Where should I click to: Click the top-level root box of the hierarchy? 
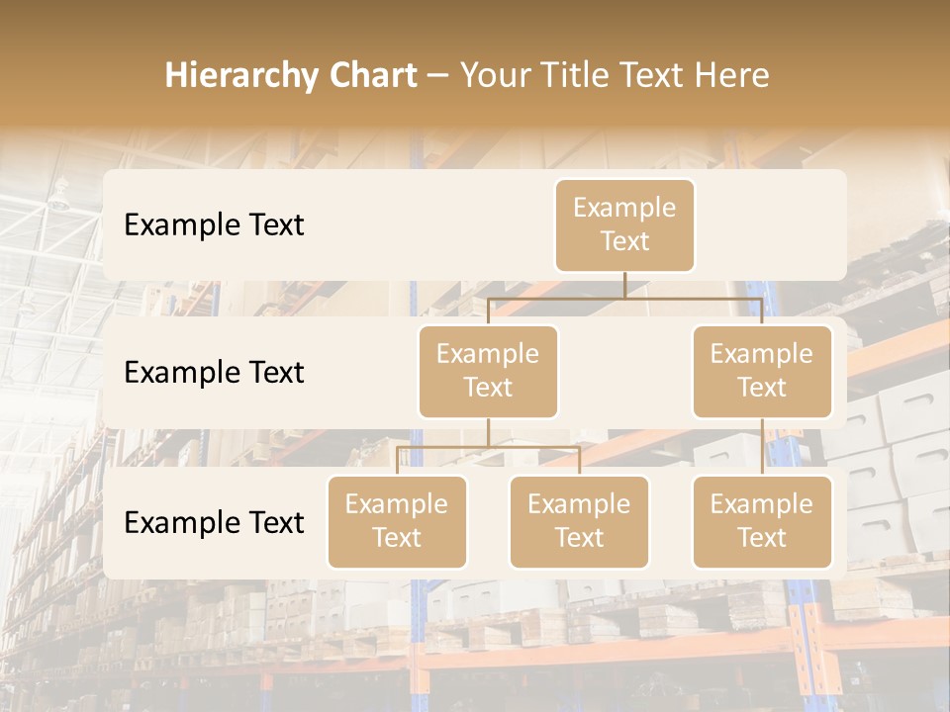(624, 225)
